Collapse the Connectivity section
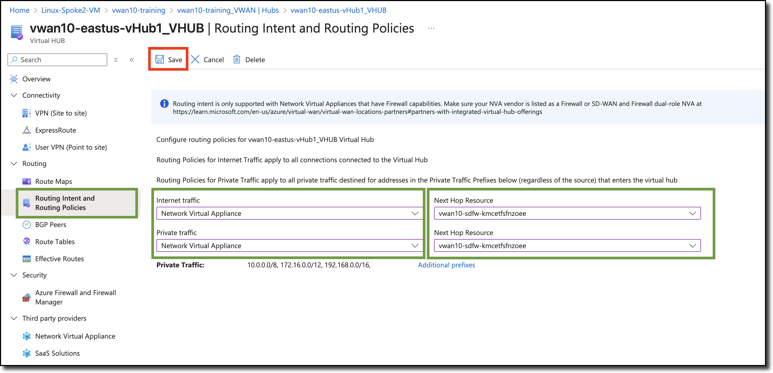Image resolution: width=773 pixels, height=373 pixels. [x=14, y=95]
